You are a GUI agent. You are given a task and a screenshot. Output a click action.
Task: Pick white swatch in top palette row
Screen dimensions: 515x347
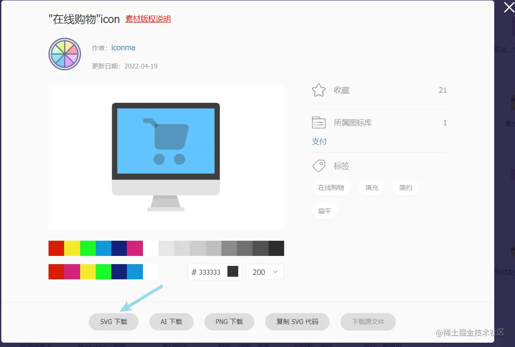(x=151, y=249)
